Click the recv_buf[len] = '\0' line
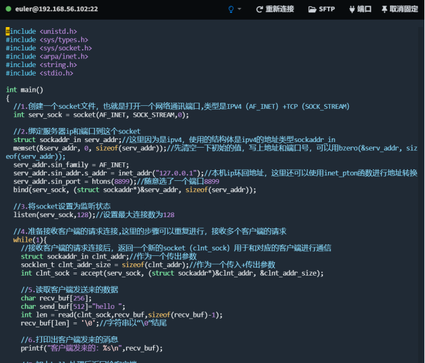The image size is (425, 363). pos(94,323)
